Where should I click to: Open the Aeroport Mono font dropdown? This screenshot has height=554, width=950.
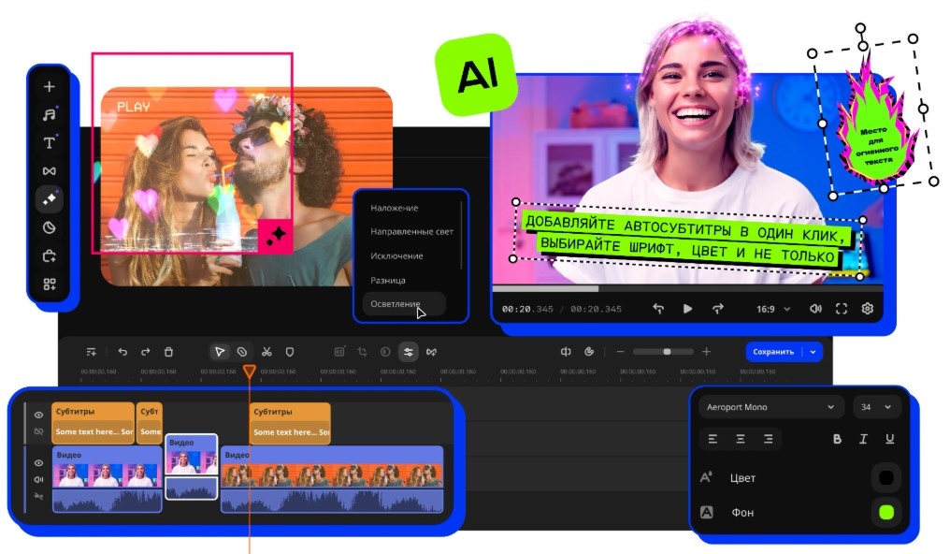click(x=770, y=407)
